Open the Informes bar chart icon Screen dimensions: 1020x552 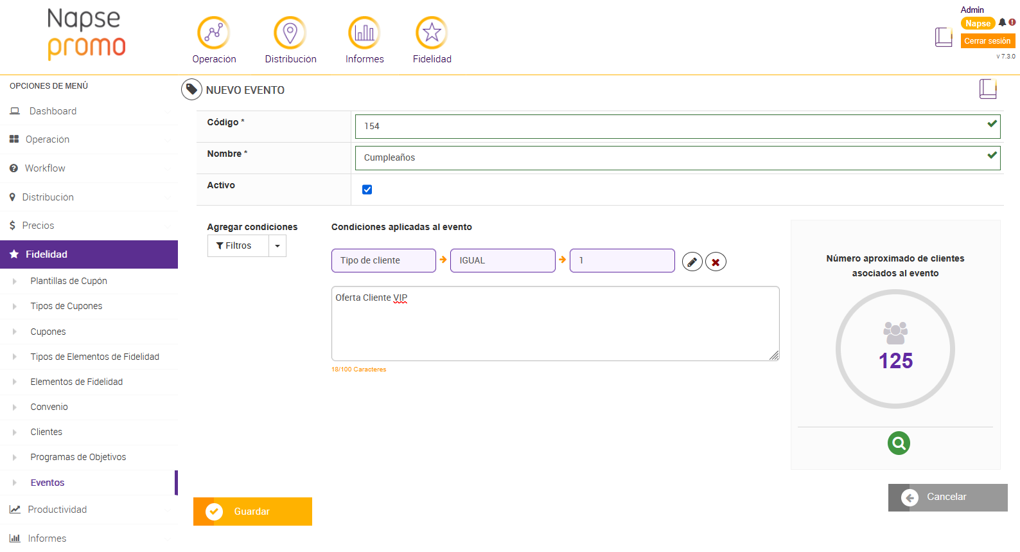(x=364, y=33)
